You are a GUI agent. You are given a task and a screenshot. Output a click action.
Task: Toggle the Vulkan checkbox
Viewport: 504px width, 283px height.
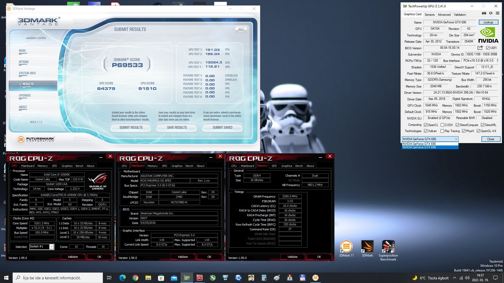(426, 131)
